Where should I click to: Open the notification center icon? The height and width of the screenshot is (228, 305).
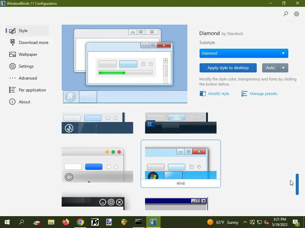tap(296, 222)
